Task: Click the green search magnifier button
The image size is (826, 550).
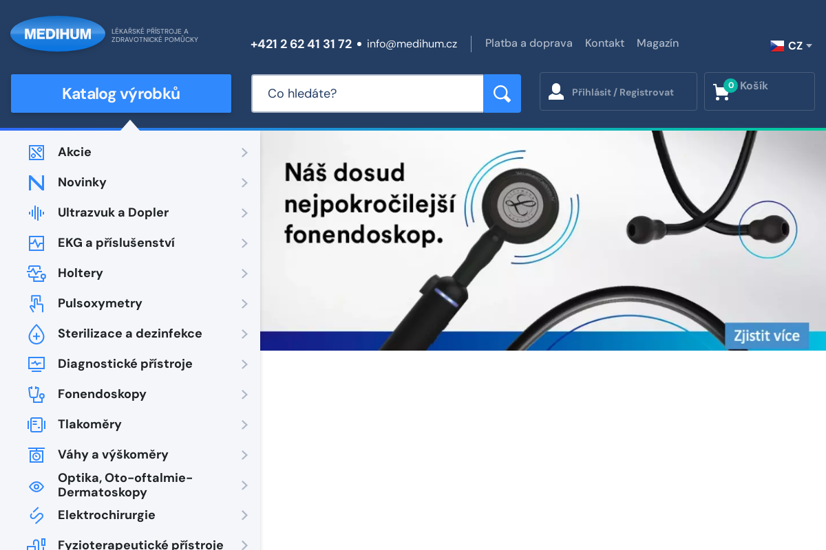Action: (x=502, y=93)
